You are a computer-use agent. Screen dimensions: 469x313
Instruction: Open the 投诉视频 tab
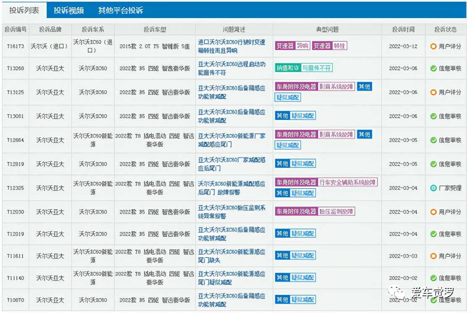(x=69, y=11)
